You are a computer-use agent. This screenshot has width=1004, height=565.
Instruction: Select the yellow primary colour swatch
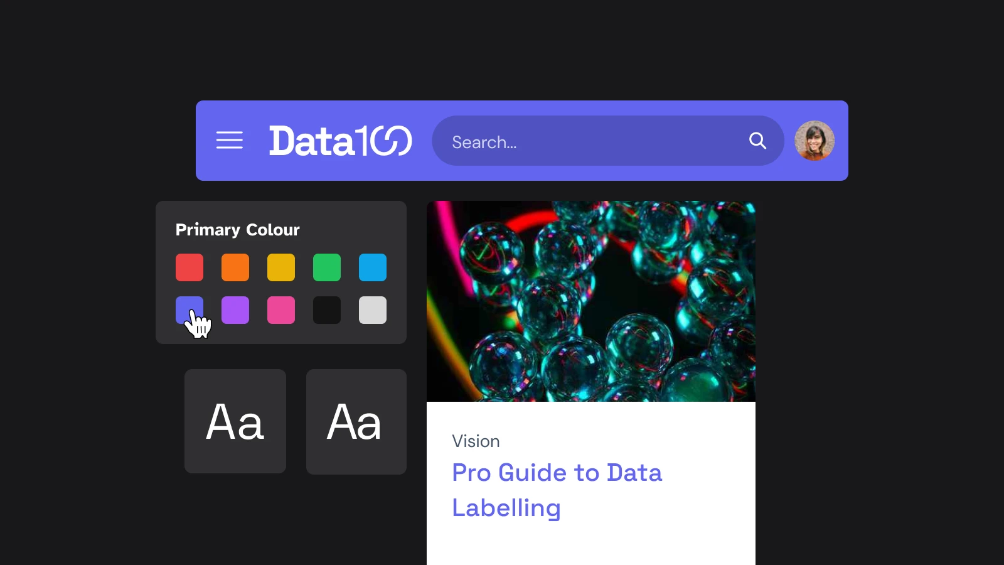click(x=281, y=267)
